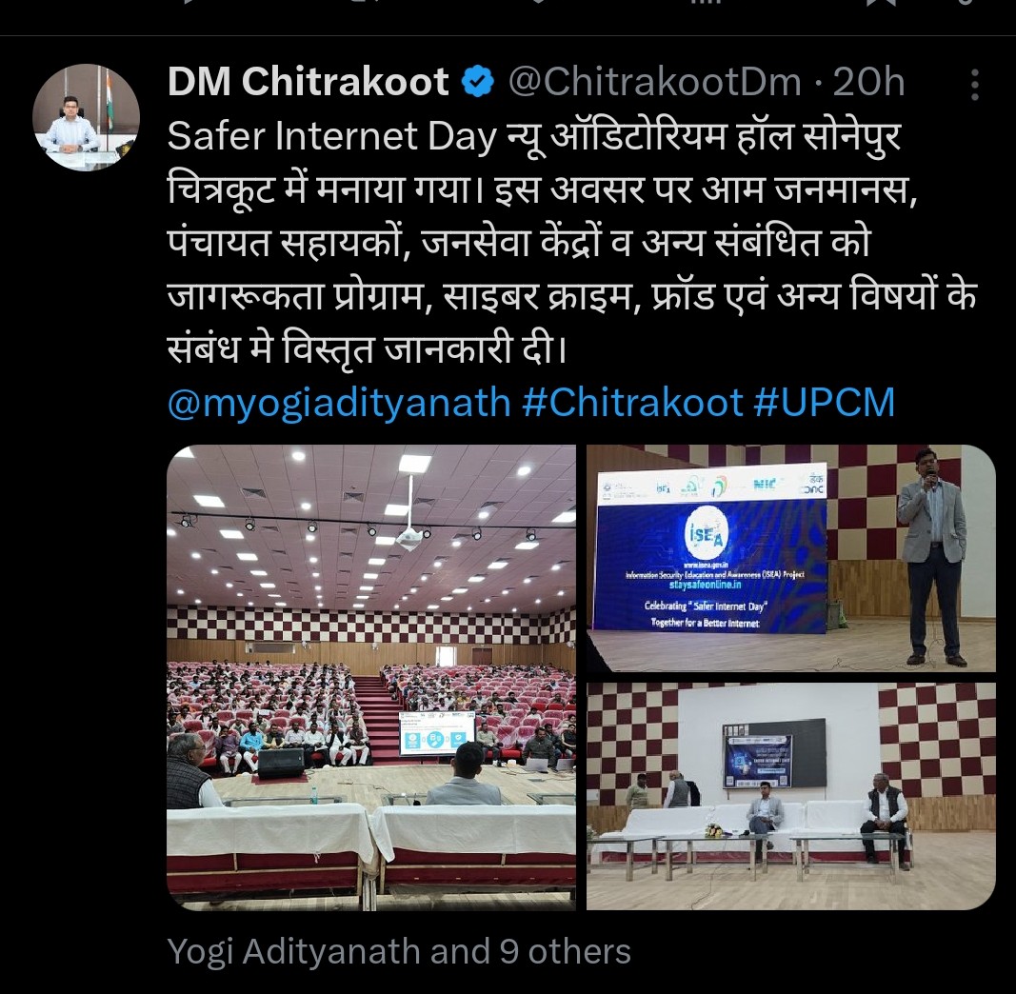This screenshot has height=994, width=1016.
Task: View the photo of officials seated on sofas
Action: click(790, 796)
